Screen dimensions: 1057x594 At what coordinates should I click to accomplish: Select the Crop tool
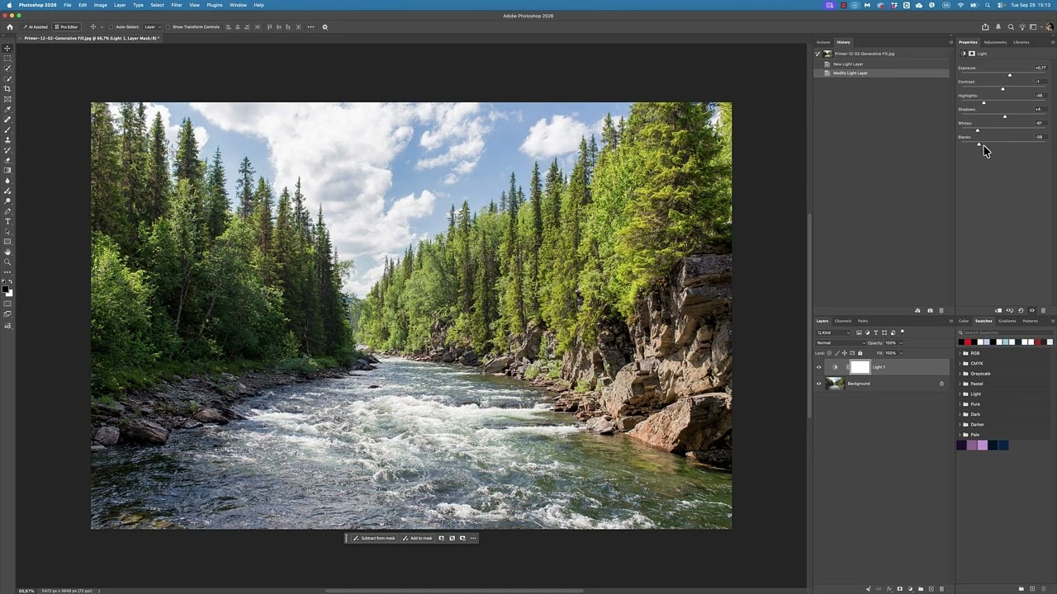(x=8, y=89)
